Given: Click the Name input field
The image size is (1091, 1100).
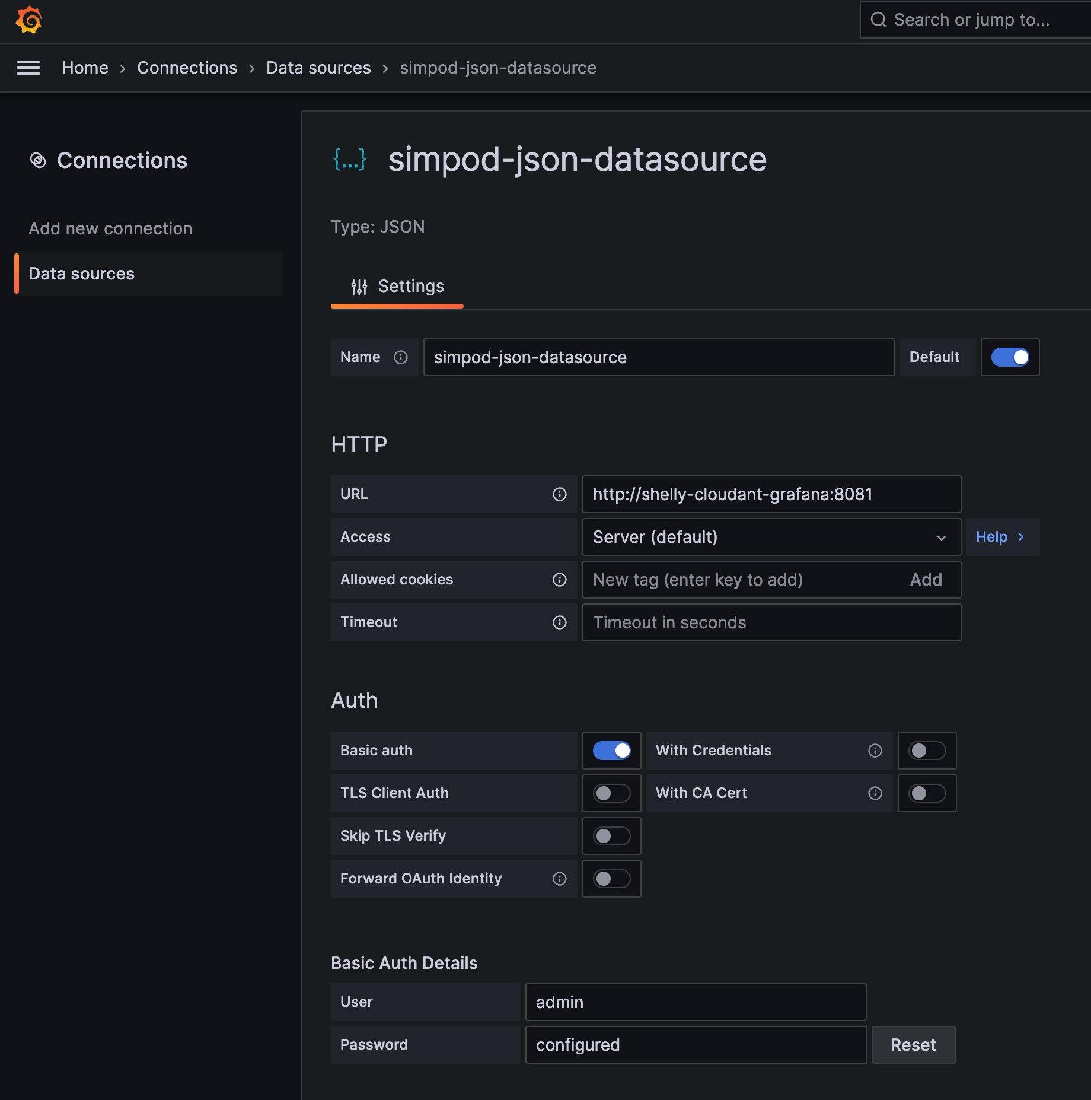Looking at the screenshot, I should [x=659, y=357].
